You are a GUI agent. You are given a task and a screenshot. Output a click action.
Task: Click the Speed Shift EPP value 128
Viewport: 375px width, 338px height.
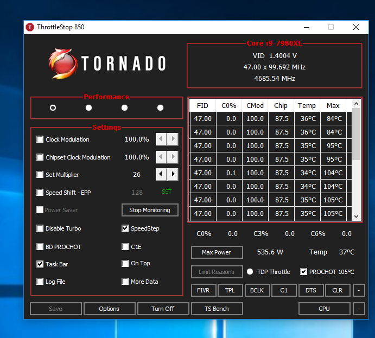(137, 193)
